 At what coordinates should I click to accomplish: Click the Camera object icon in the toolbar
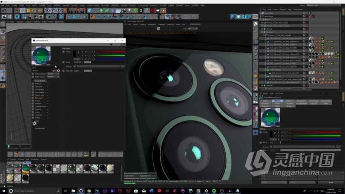(x=124, y=10)
